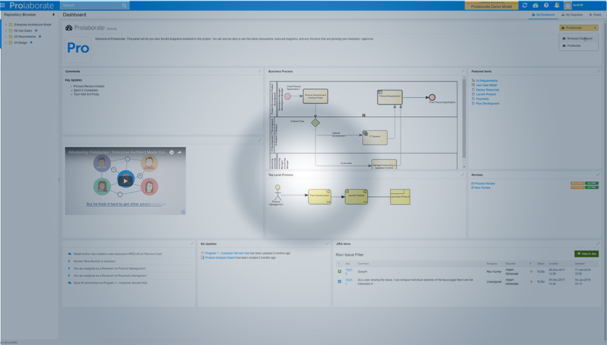Open the key link for the collapse sections JIRA issue
This screenshot has width=607, height=345.
349,281
